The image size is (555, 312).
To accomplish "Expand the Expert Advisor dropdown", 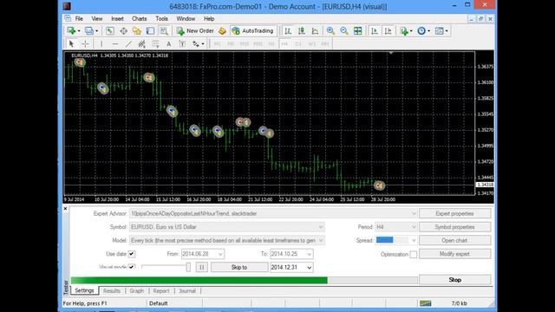I will pyautogui.click(x=414, y=214).
